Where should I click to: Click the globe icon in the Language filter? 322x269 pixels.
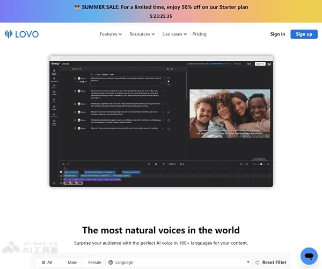[111, 263]
